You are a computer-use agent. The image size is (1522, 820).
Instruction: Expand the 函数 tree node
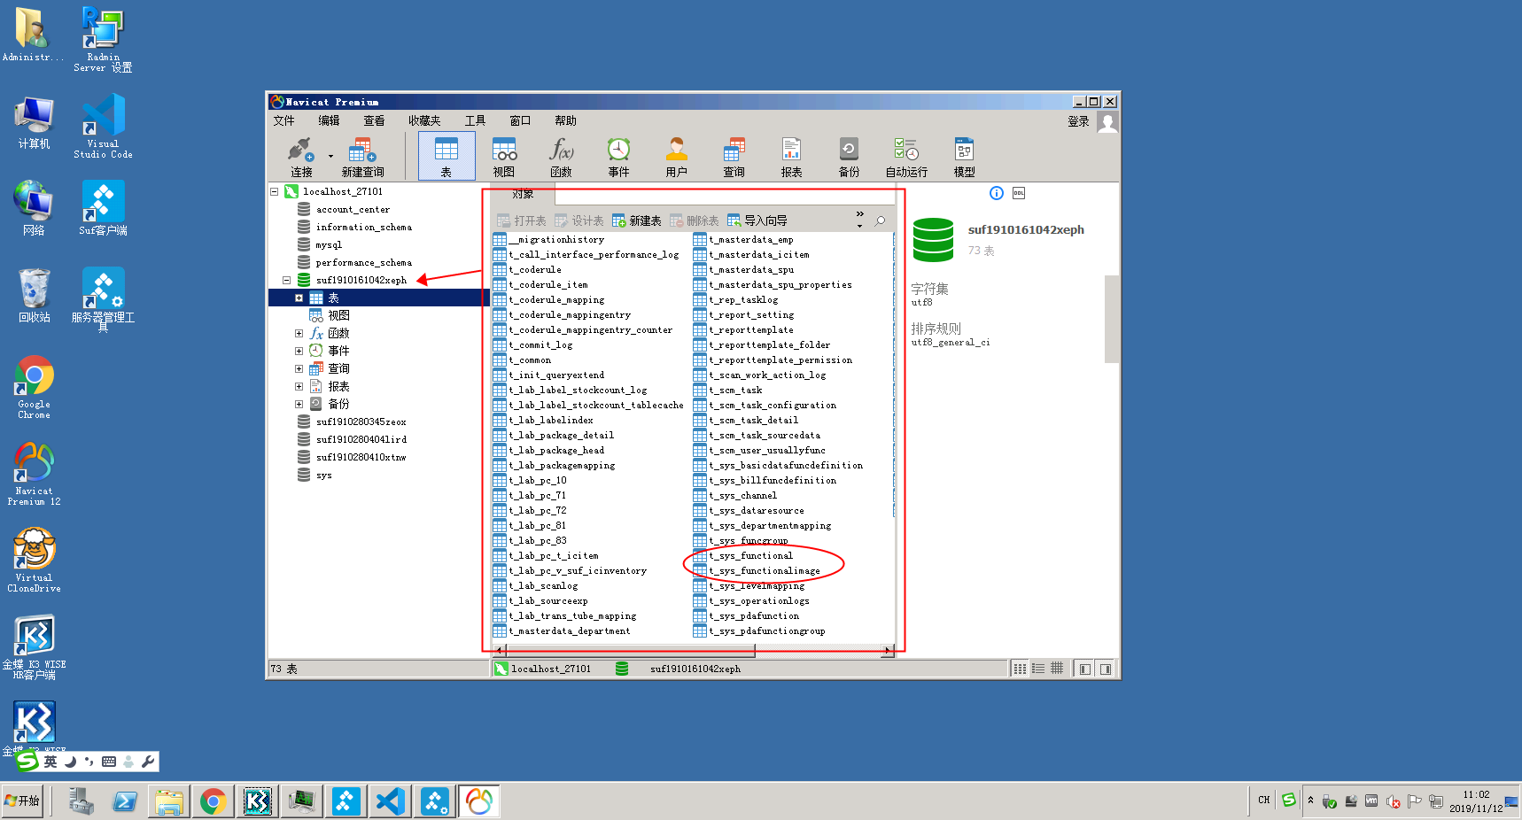299,334
